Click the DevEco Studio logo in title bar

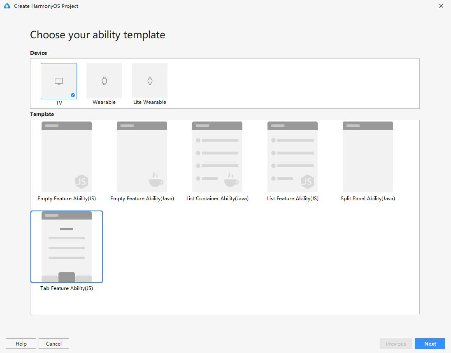[7, 6]
